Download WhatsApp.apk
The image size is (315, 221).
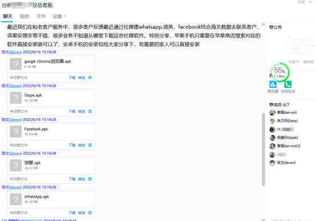pyautogui.click(x=72, y=213)
